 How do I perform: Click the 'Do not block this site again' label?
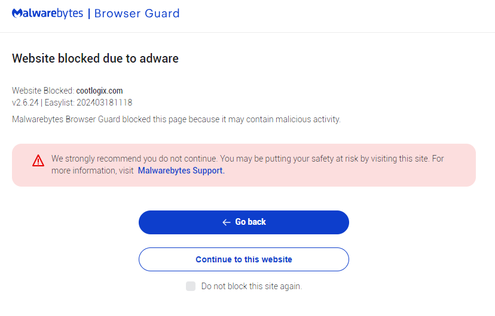(251, 286)
